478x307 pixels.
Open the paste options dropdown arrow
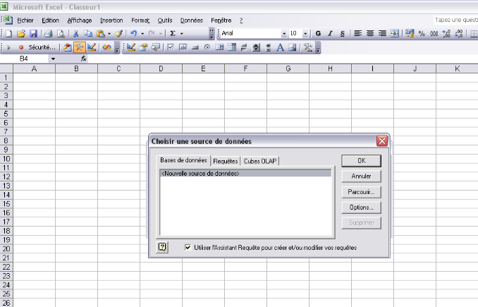point(109,34)
